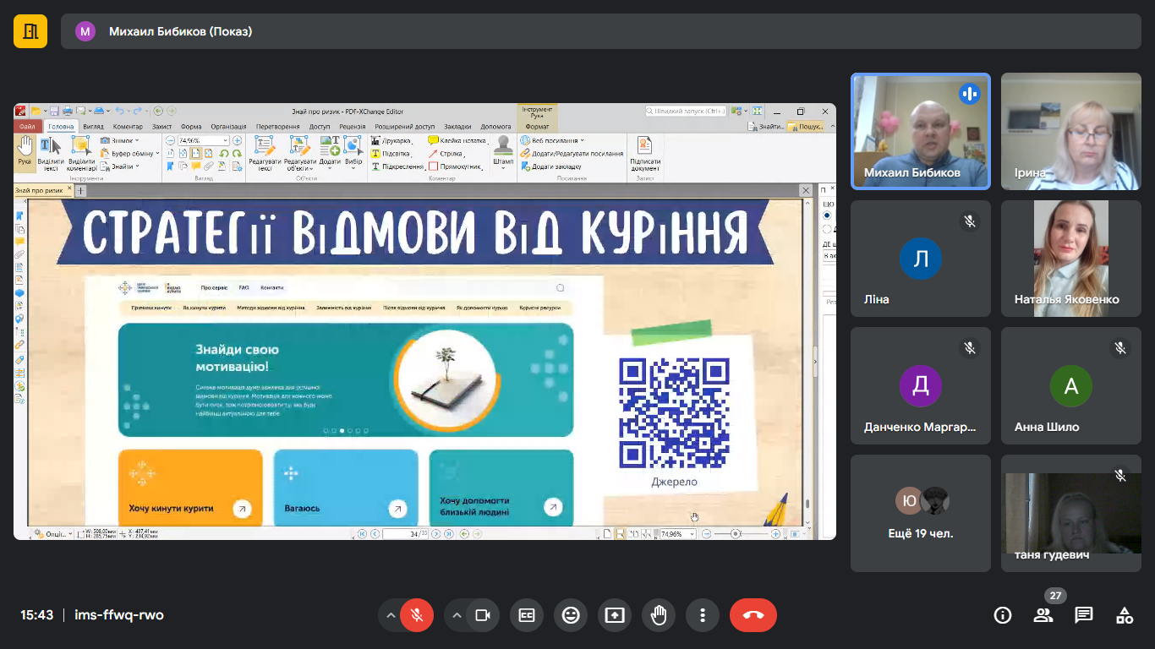Open Meet activities icon
Image resolution: width=1155 pixels, height=649 pixels.
1125,615
